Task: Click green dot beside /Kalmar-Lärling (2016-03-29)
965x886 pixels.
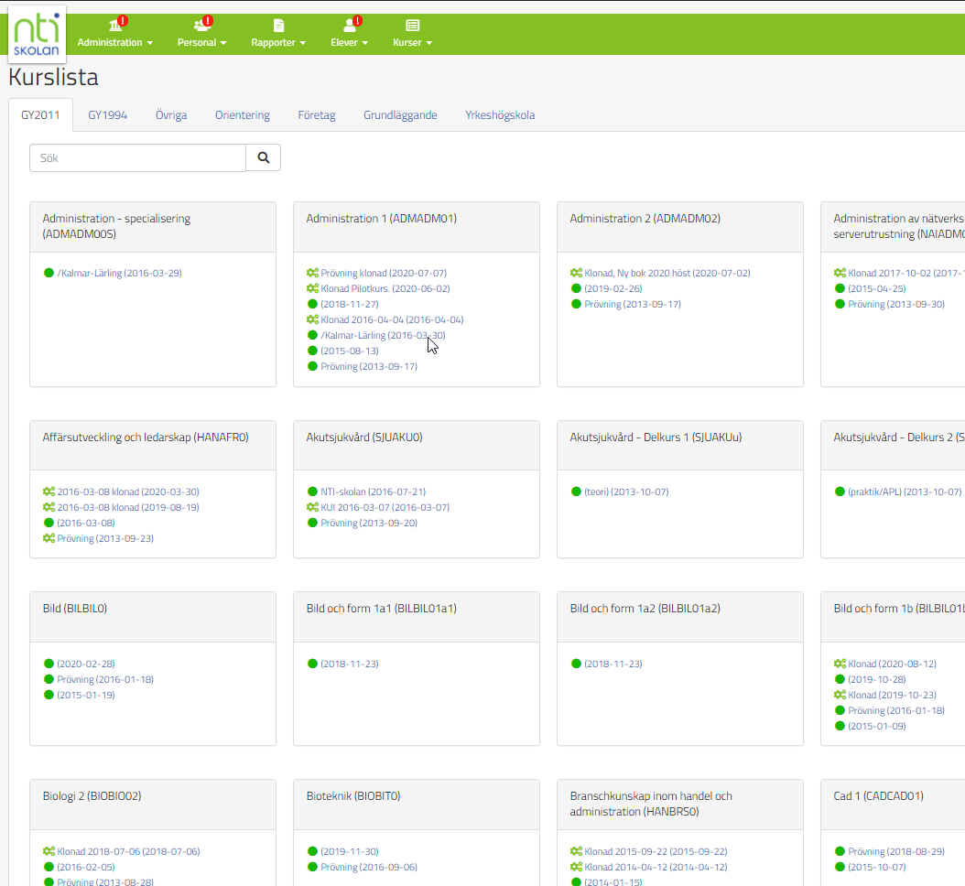Action: click(x=49, y=273)
